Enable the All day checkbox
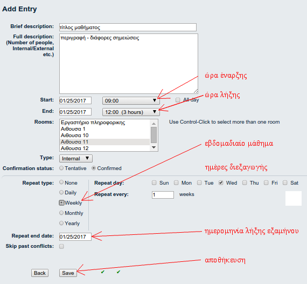The width and height of the screenshot is (307, 284). point(178,100)
